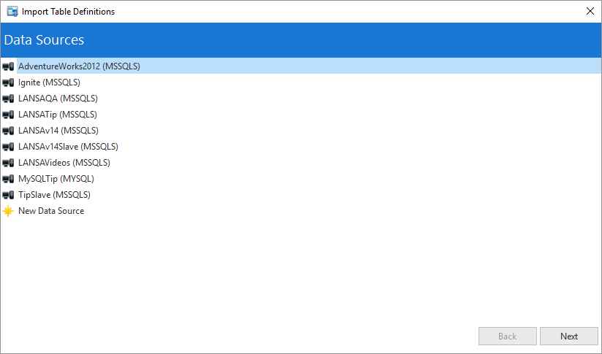Close the Import Table Definitions dialog
The image size is (602, 354).
pyautogui.click(x=590, y=11)
